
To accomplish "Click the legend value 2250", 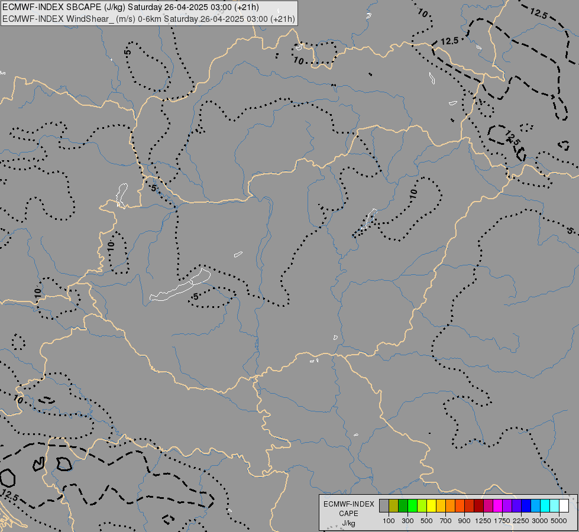I will (x=521, y=521).
